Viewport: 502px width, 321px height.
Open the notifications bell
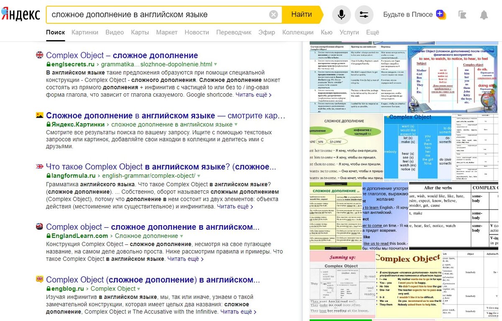point(484,15)
